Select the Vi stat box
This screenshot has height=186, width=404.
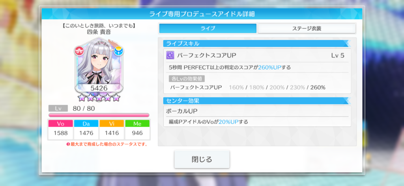[x=112, y=130]
